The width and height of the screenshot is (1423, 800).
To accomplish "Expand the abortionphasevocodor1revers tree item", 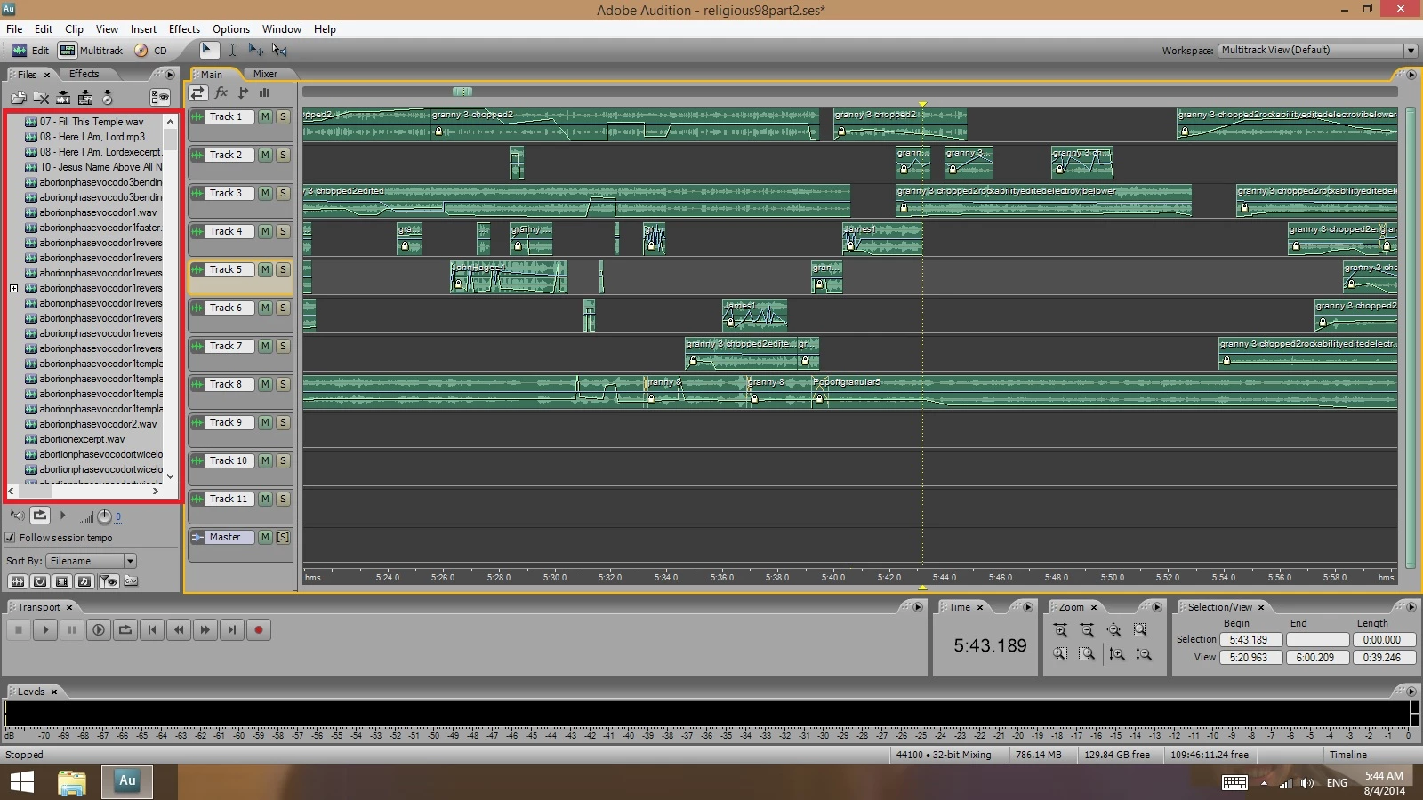I will tap(13, 288).
